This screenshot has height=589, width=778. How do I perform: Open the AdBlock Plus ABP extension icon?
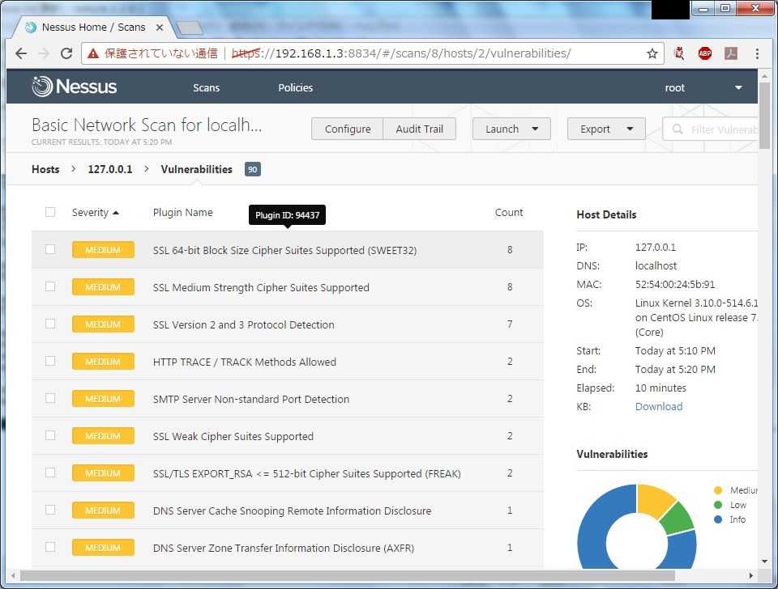[704, 53]
